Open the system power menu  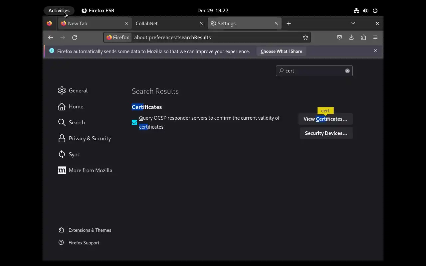[x=375, y=11]
